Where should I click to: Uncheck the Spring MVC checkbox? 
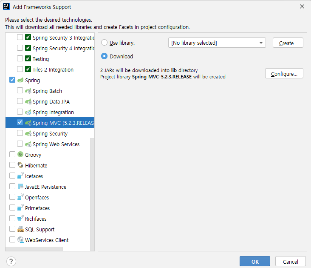coord(20,122)
